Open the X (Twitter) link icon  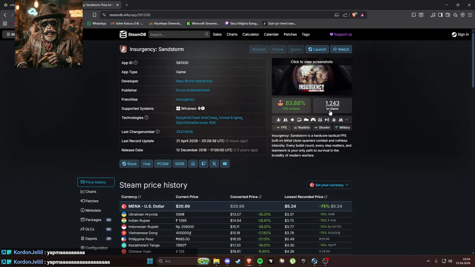214,164
